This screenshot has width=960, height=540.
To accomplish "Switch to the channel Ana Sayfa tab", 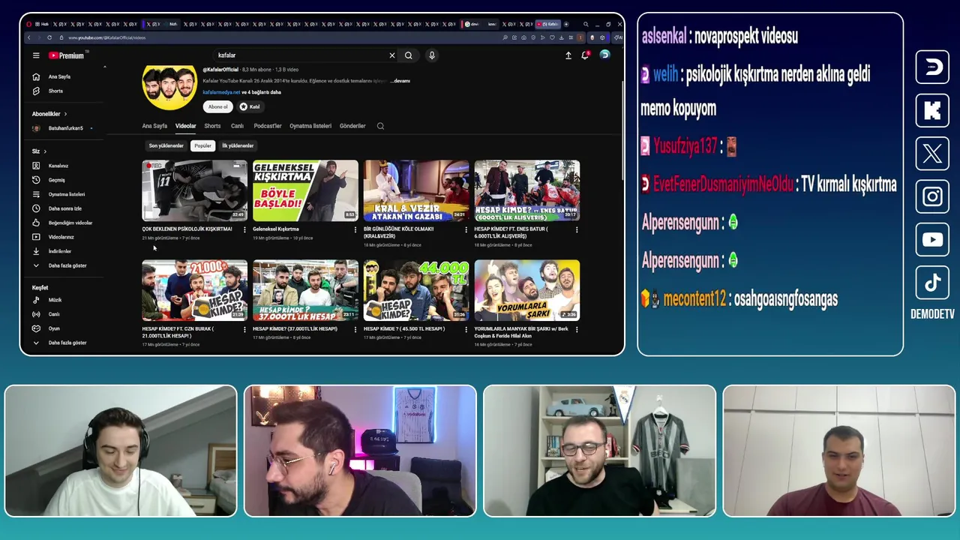I will click(x=154, y=126).
